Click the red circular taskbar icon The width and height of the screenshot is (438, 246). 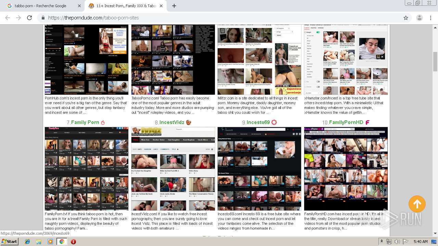[x=73, y=242]
